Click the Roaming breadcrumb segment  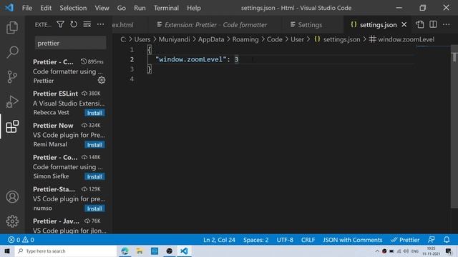pyautogui.click(x=245, y=39)
